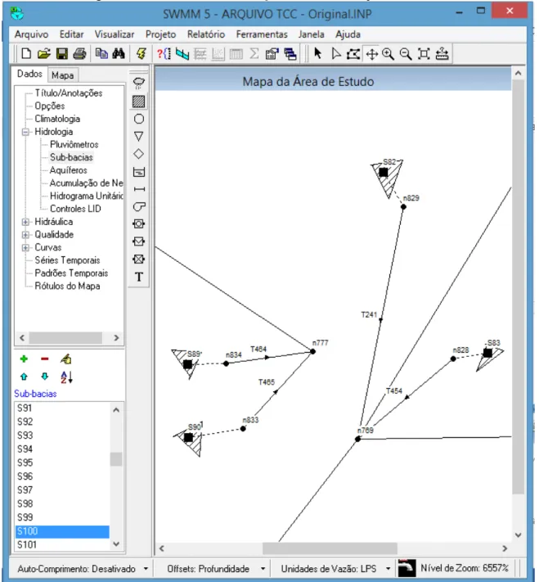
Task: Switch to the Mapa tab
Action: coord(62,75)
